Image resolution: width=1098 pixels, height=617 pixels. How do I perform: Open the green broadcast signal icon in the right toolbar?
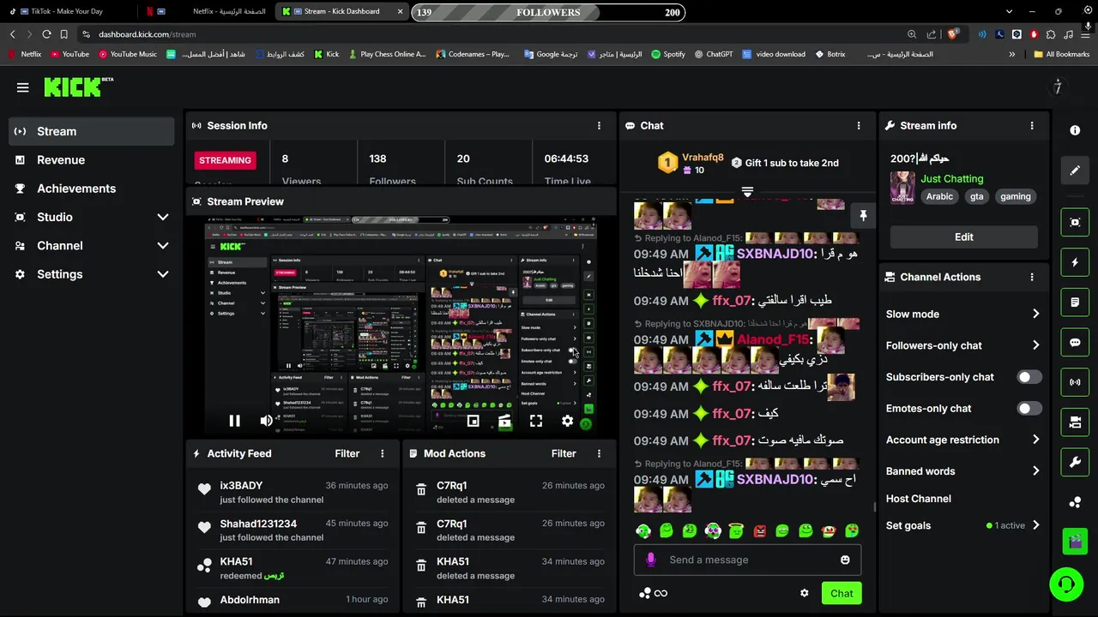click(x=1075, y=382)
